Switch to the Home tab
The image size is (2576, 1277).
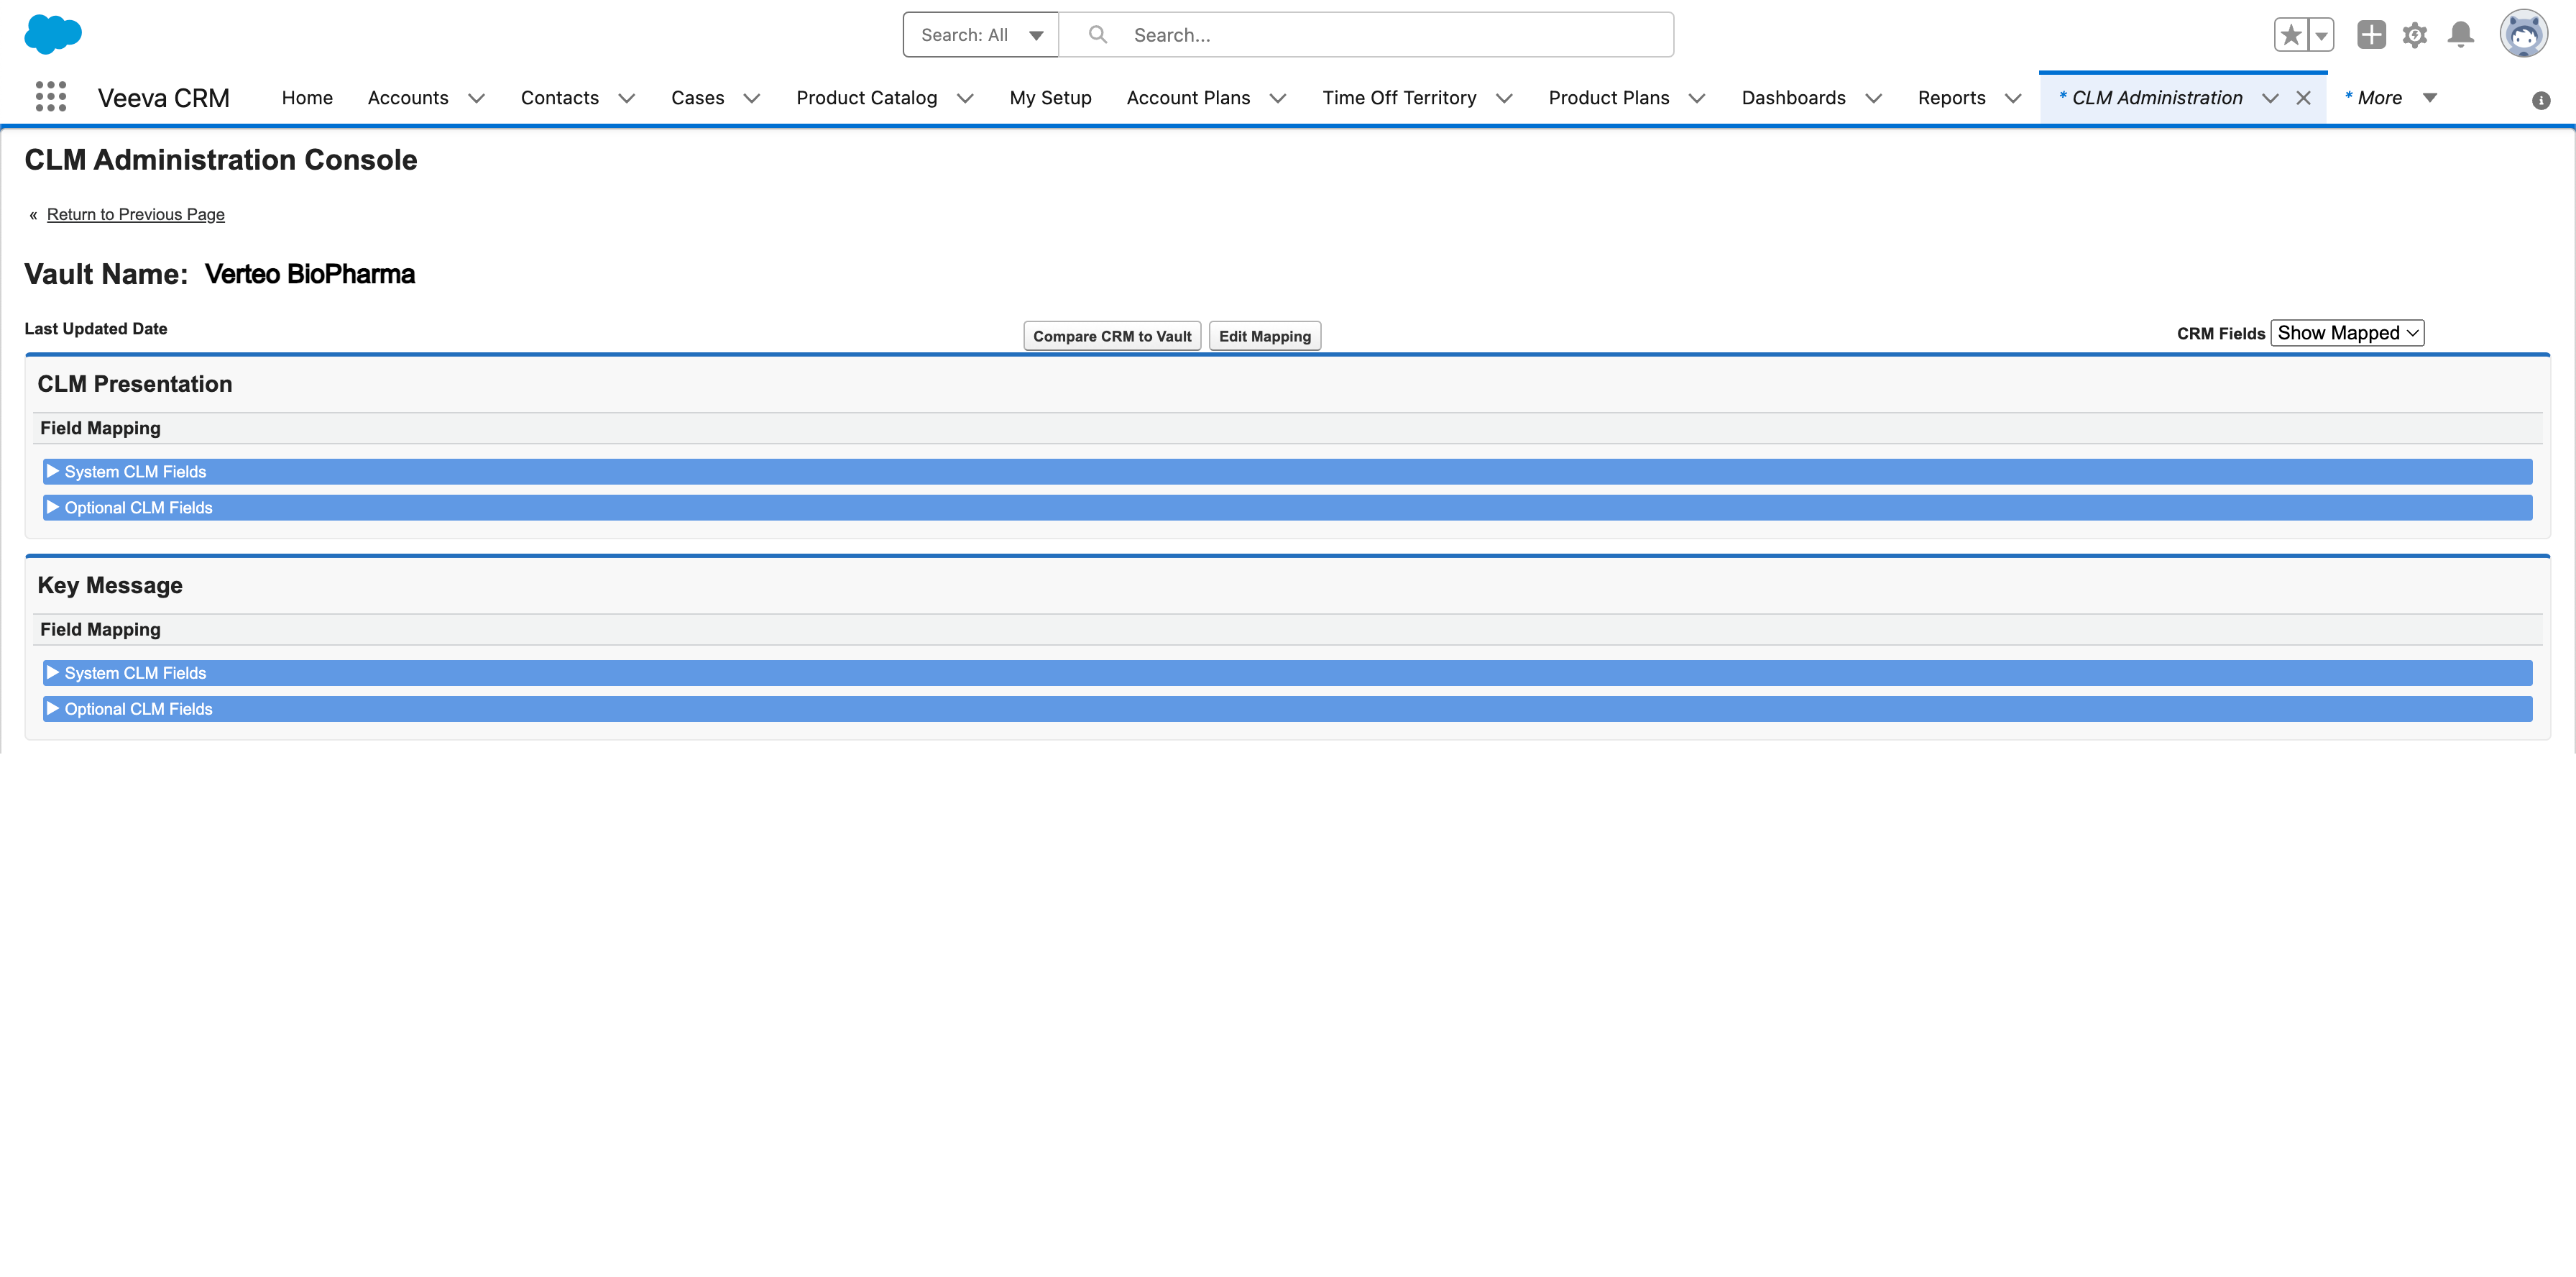tap(307, 98)
